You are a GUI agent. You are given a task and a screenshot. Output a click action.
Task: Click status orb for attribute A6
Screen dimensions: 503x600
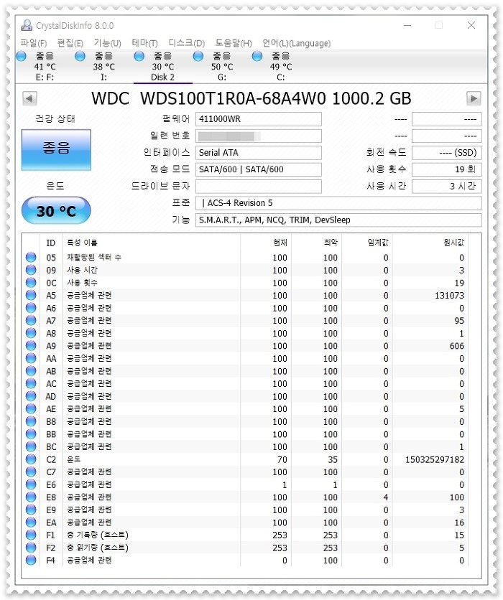pyautogui.click(x=31, y=308)
